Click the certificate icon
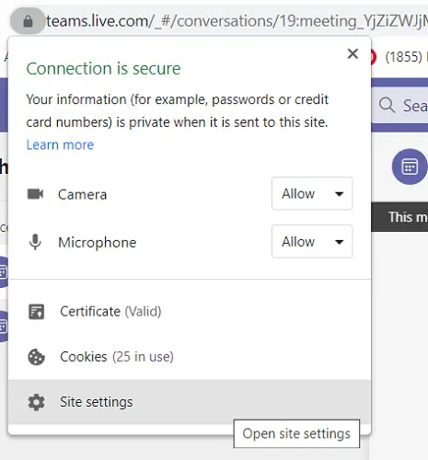This screenshot has width=428, height=460. (x=37, y=312)
